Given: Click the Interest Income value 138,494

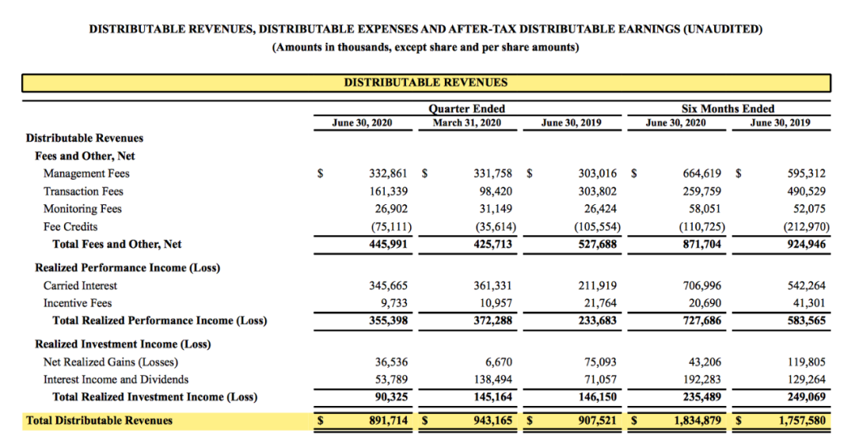Looking at the screenshot, I should point(493,380).
